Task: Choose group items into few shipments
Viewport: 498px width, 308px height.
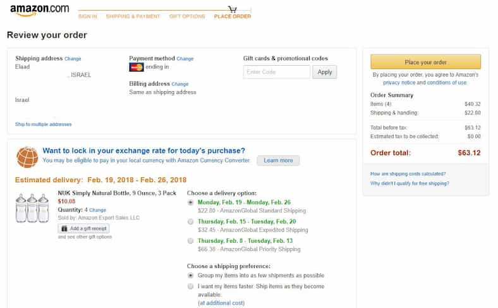Action: (x=191, y=276)
